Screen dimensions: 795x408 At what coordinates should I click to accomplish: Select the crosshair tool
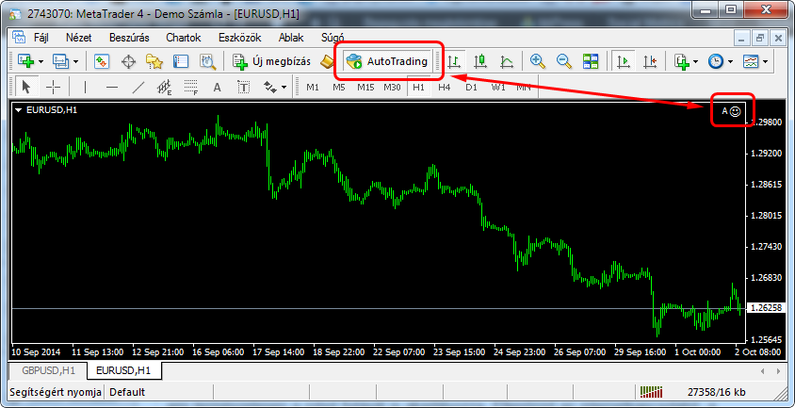tap(54, 88)
